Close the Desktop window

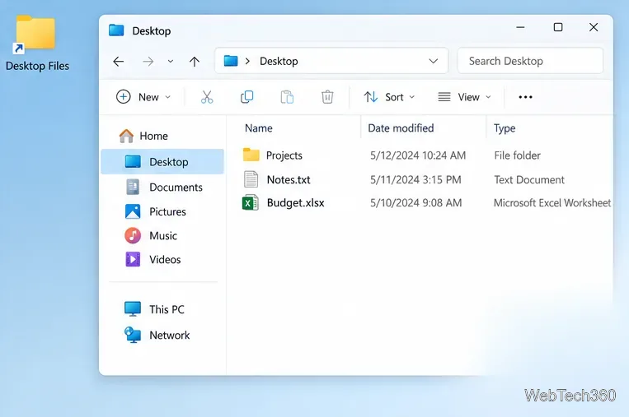point(594,27)
